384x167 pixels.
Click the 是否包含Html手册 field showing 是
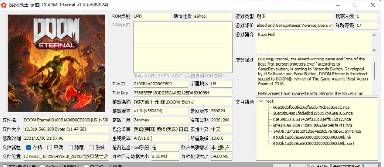165,147
